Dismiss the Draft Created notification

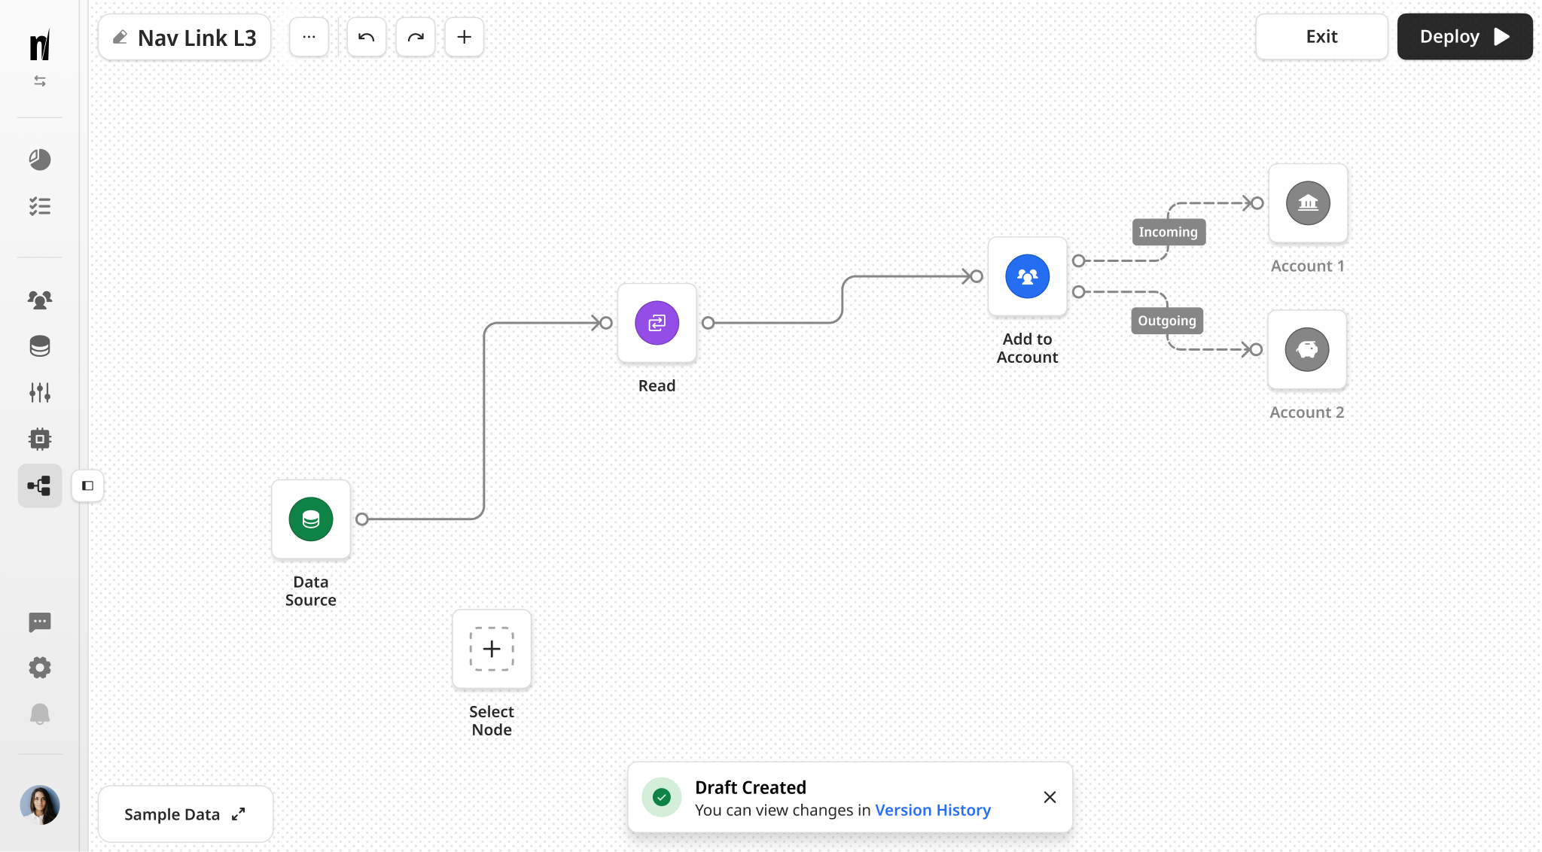click(1050, 797)
